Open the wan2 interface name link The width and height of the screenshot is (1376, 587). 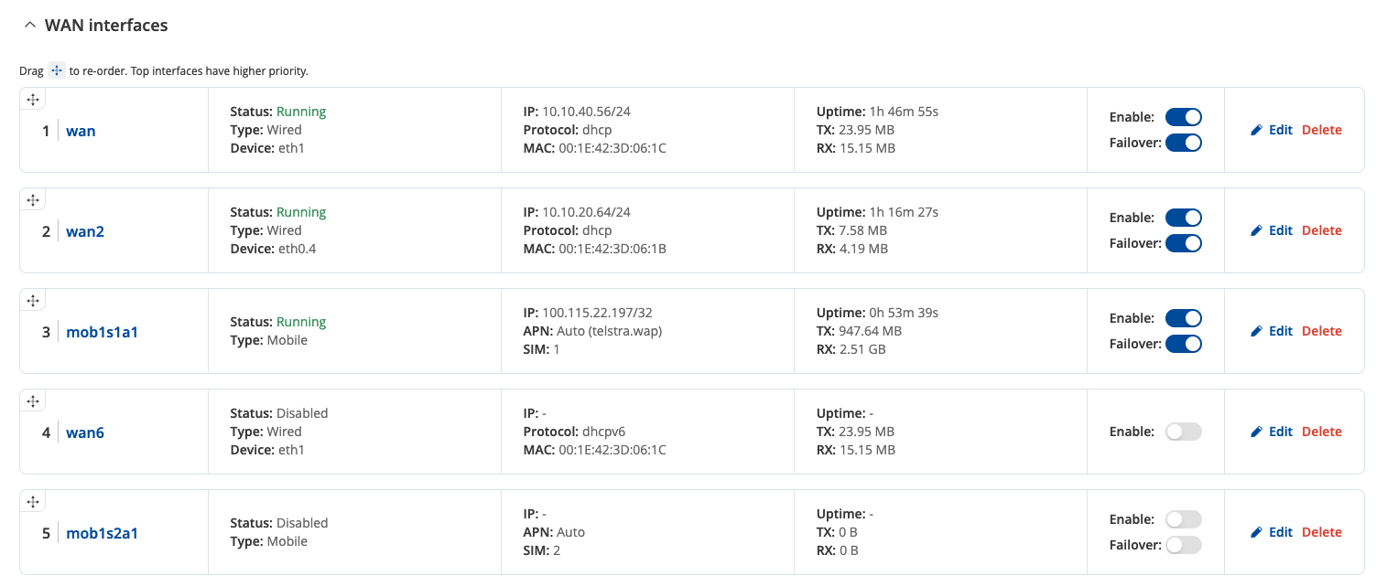pos(85,231)
